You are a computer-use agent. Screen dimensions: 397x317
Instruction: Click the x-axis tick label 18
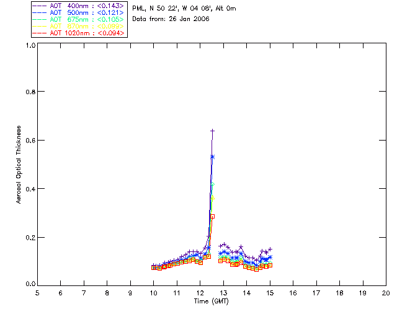click(x=339, y=293)
